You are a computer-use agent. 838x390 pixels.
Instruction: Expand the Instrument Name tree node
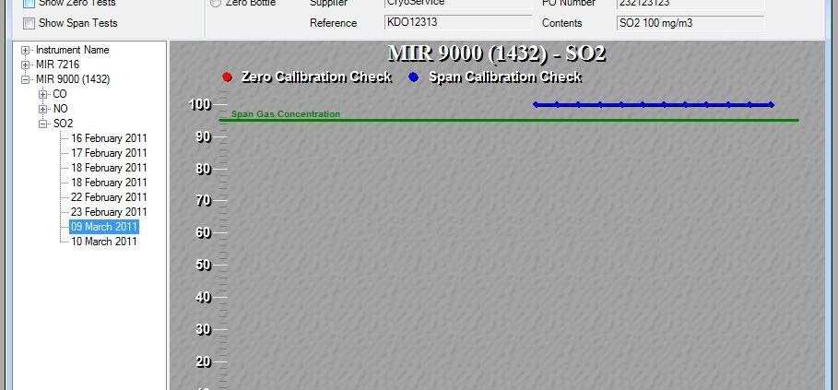[x=25, y=50]
